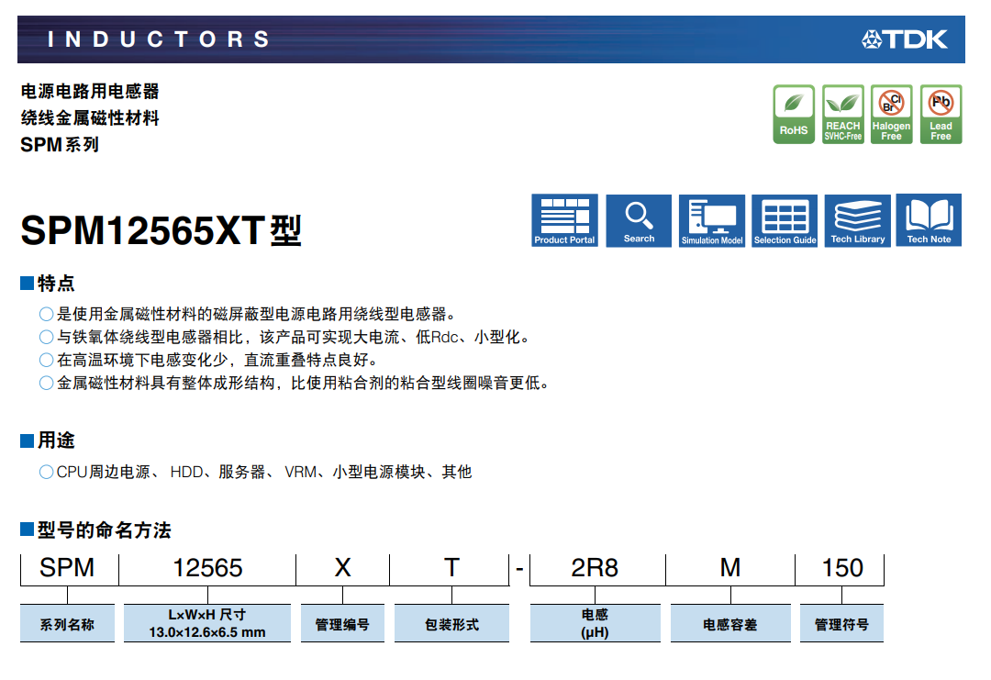This screenshot has height=680, width=991.
Task: Click the 电源电路用电感器 title line
Action: pyautogui.click(x=90, y=91)
